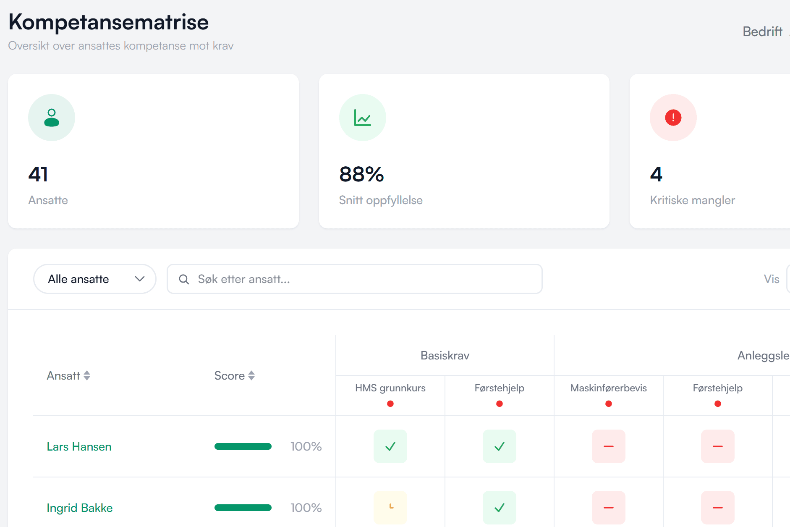This screenshot has width=790, height=527.
Task: Click the green person icon above Ansatte
Action: click(x=52, y=118)
